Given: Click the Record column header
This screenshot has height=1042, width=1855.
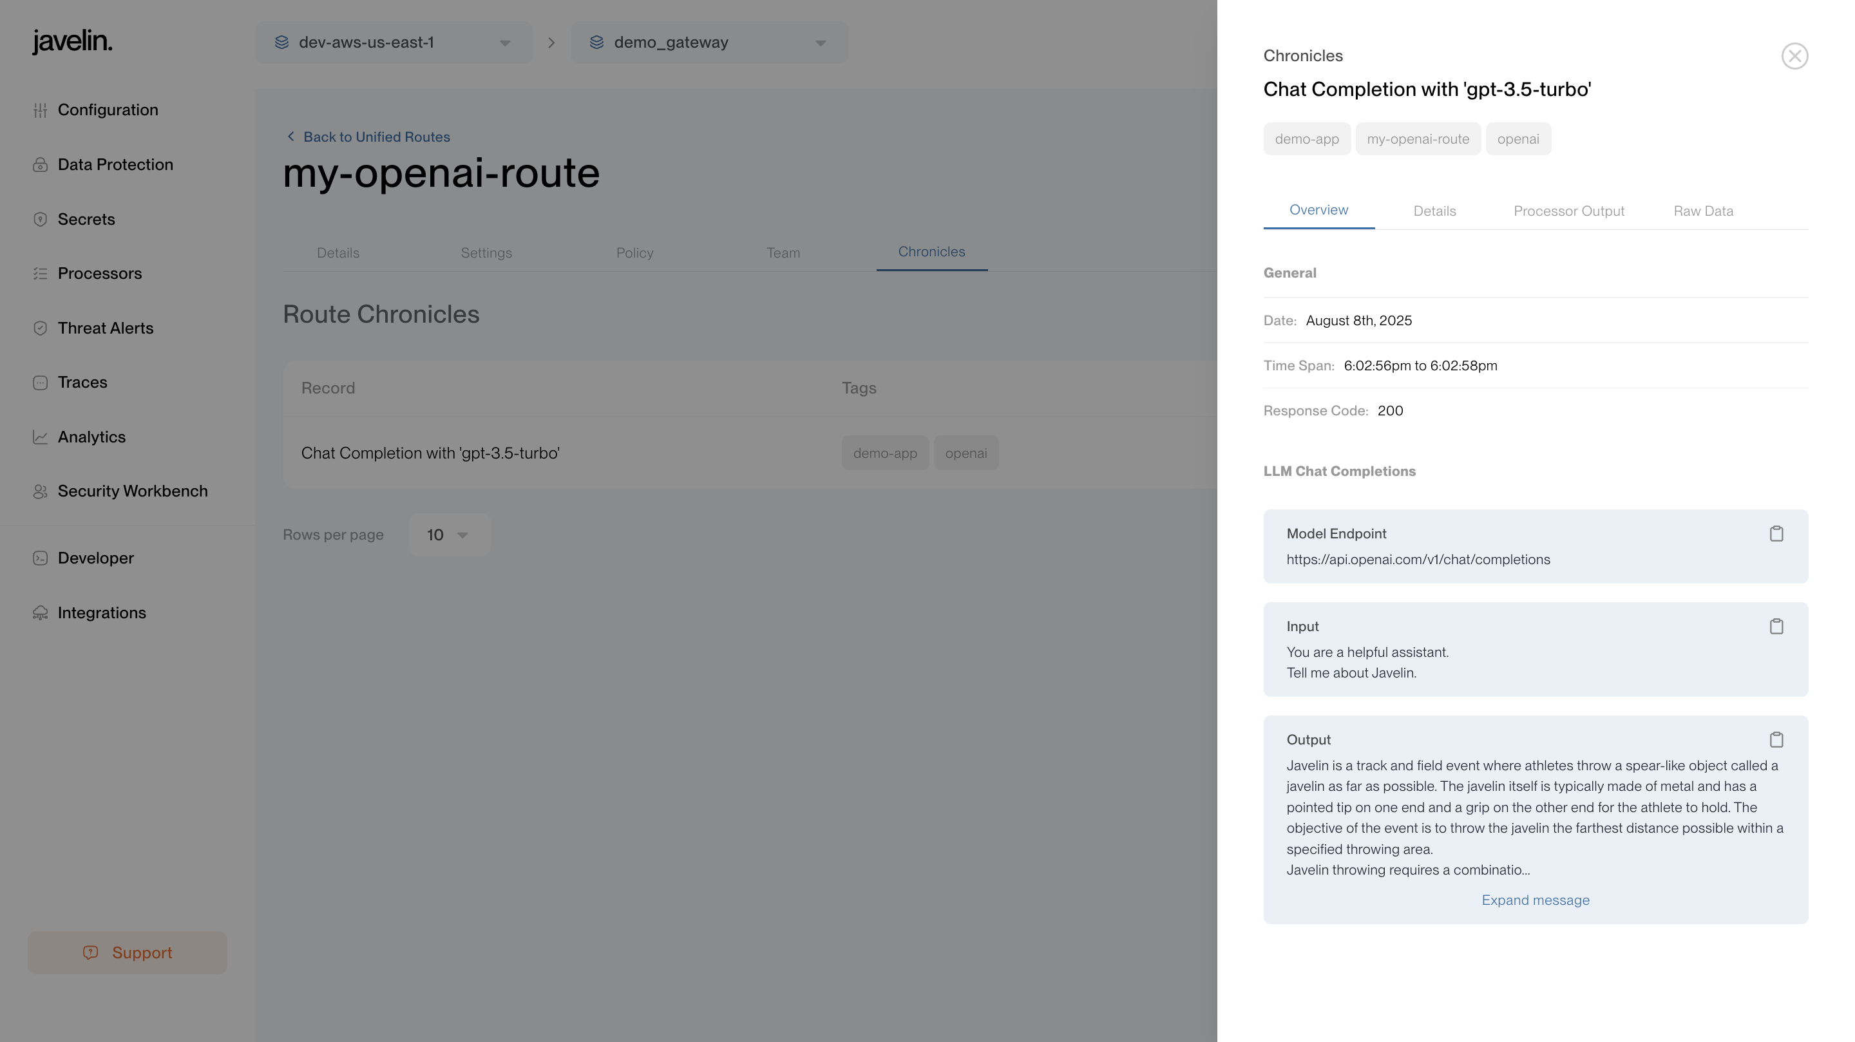Looking at the screenshot, I should click(x=328, y=388).
